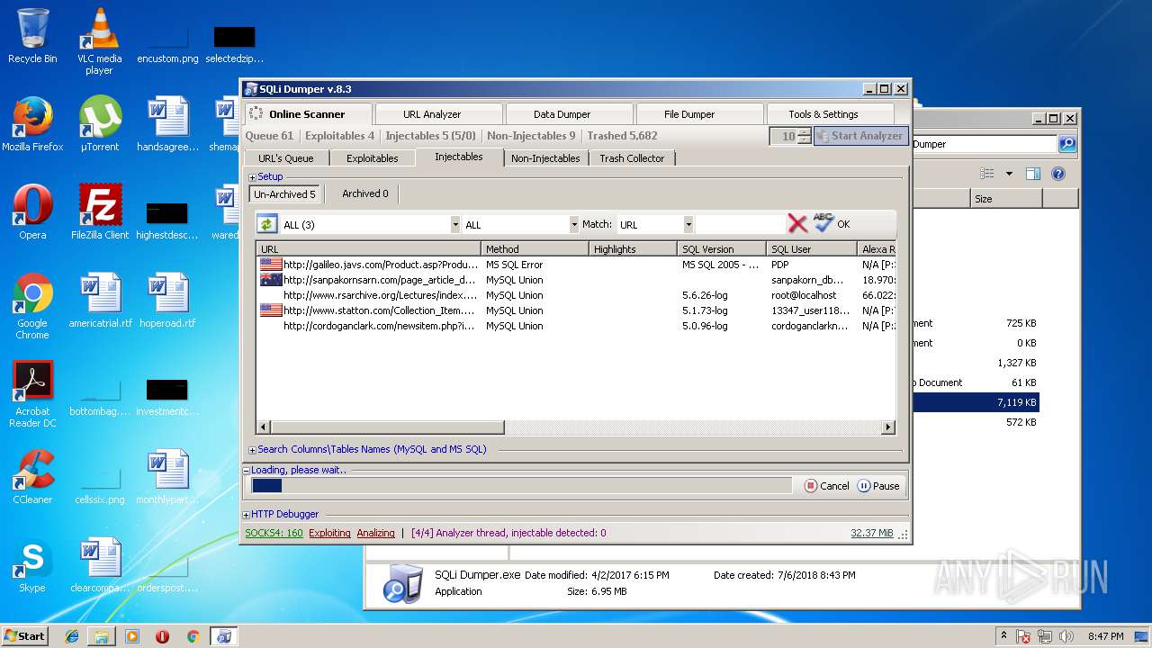Click help icon in Explorer window

pos(1058,174)
